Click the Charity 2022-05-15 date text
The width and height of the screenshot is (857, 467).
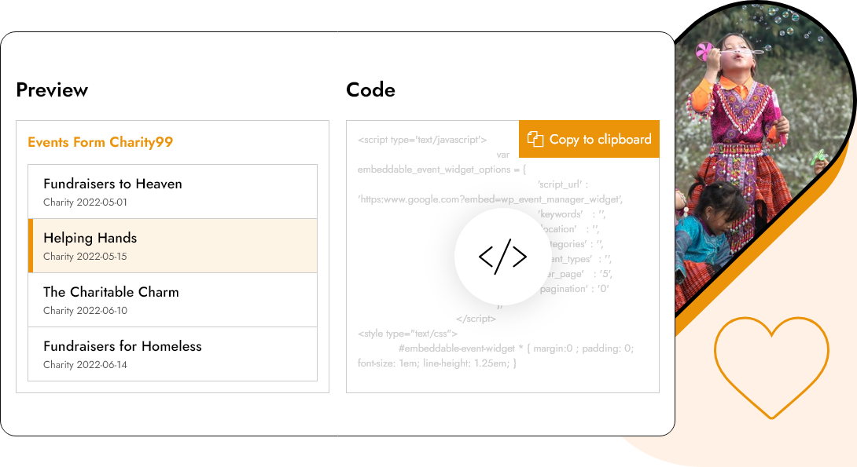(x=85, y=257)
